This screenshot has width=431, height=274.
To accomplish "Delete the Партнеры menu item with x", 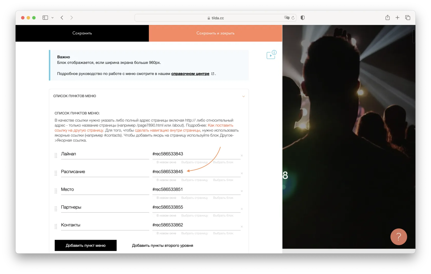I will pos(242,209).
